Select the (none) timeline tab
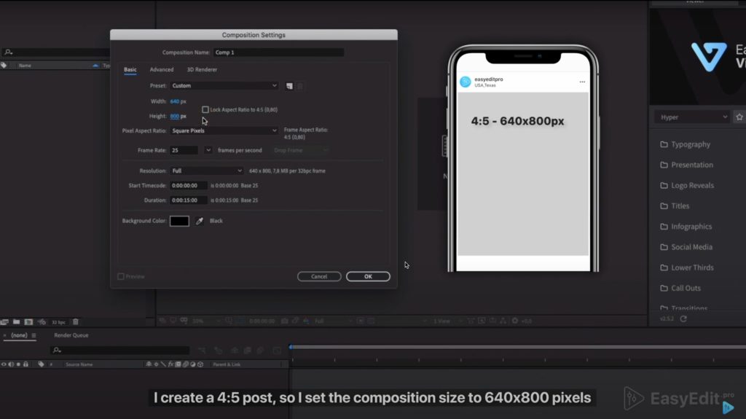746x419 pixels. point(19,335)
